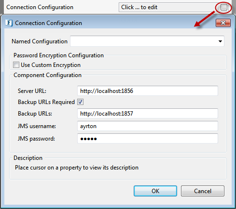Click the Use Custom Encryption label text
Image resolution: width=236 pixels, height=209 pixels.
click(x=51, y=65)
